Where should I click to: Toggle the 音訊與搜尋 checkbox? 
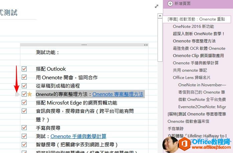(24, 111)
